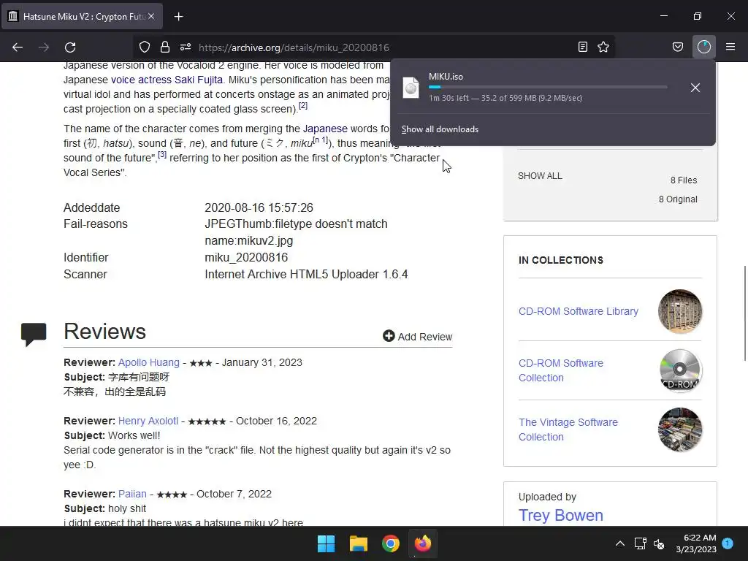The height and width of the screenshot is (561, 748).
Task: Open CD-ROM Software Library collection
Action: coord(579,311)
